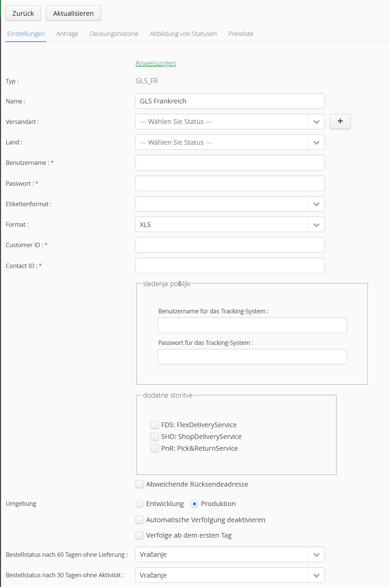
Task: Click the GLS_FR type text
Action: [x=147, y=81]
